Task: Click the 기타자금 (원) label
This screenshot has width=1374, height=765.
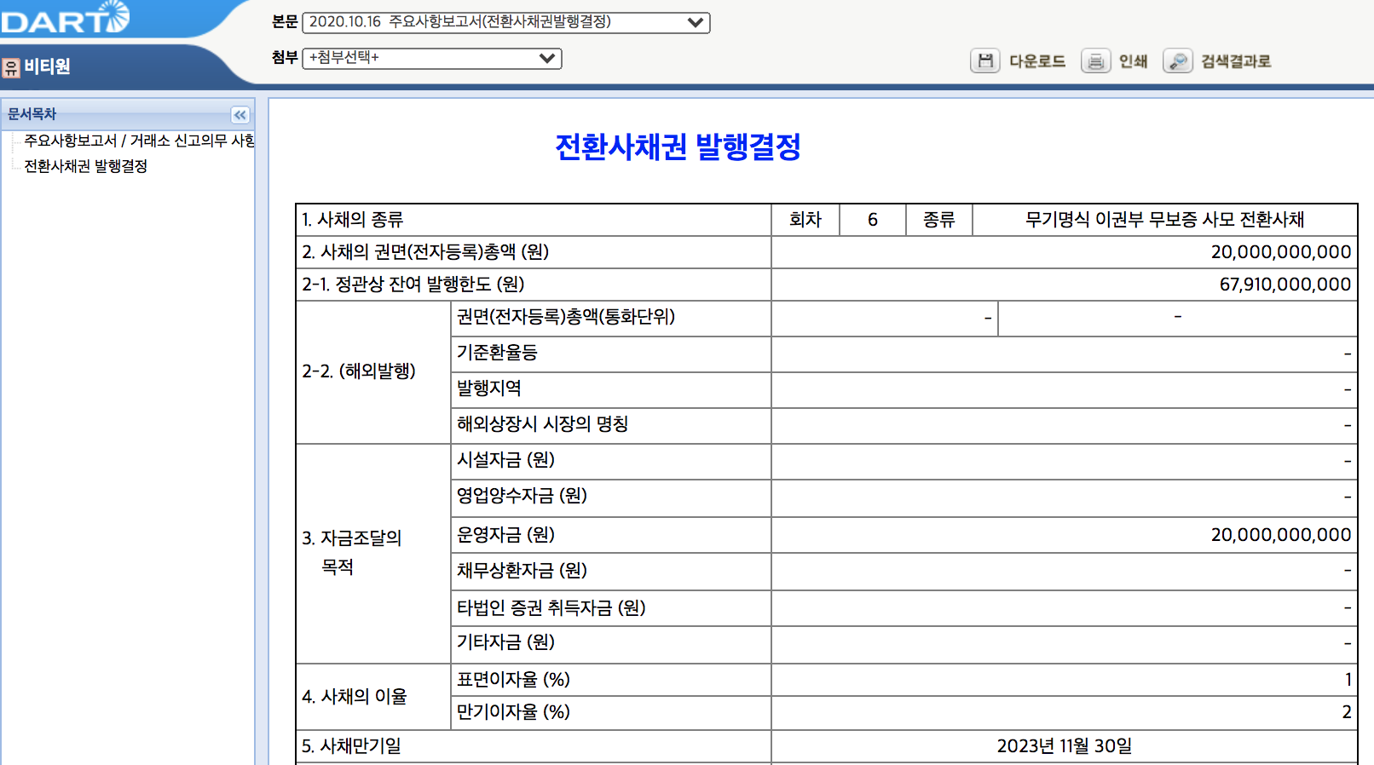Action: tap(505, 642)
